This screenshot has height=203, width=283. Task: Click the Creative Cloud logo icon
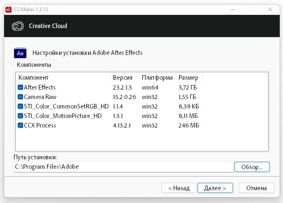(18, 26)
